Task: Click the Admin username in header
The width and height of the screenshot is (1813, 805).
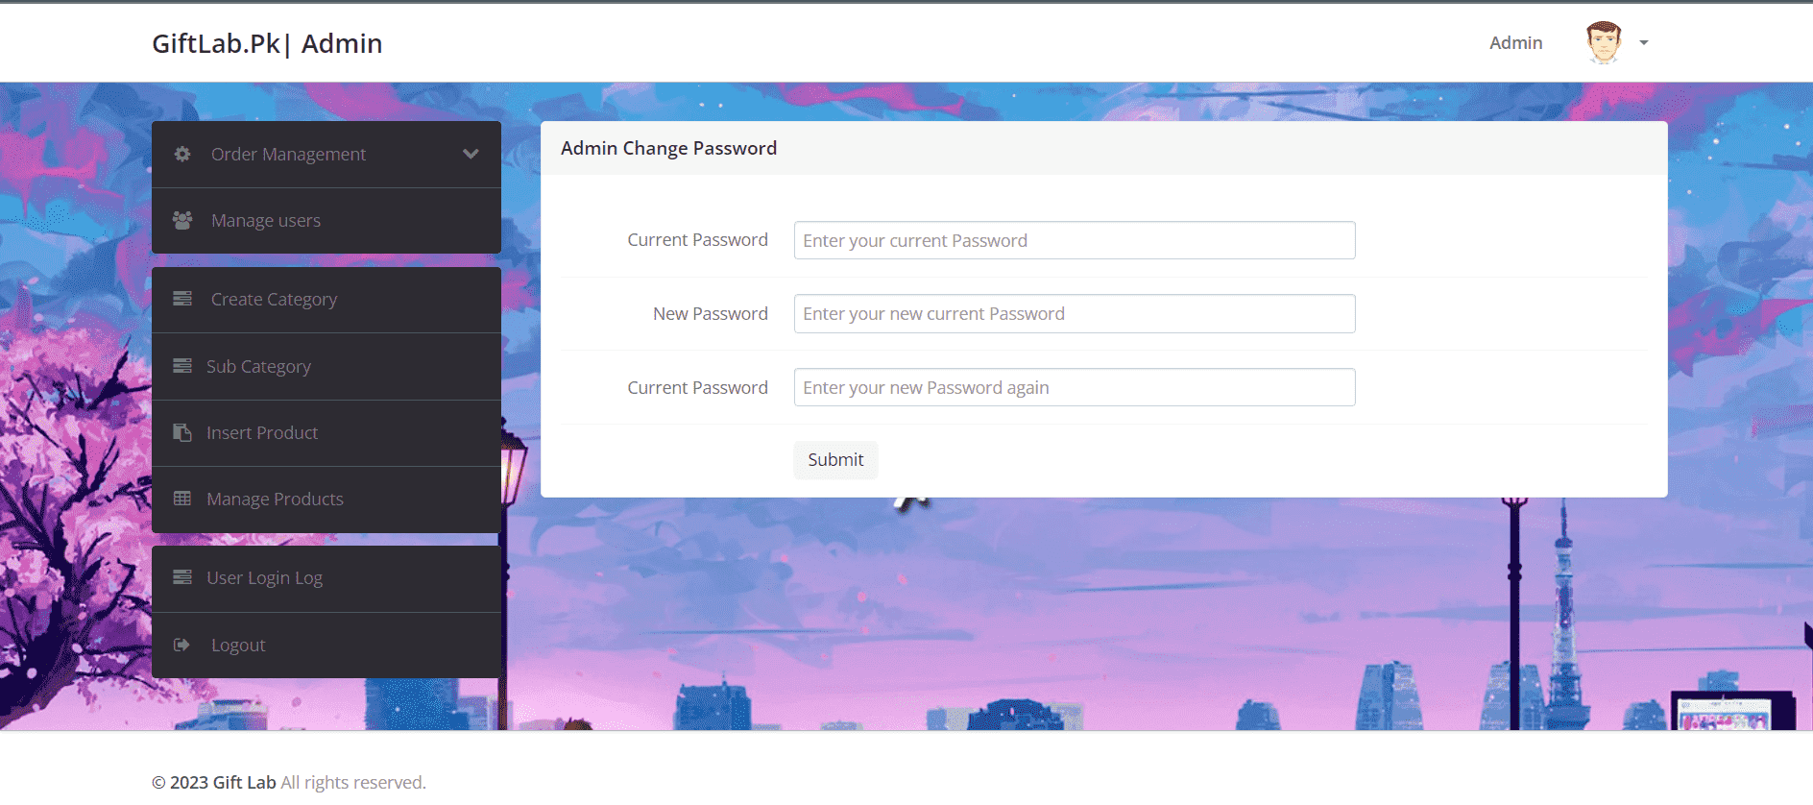Action: [x=1515, y=42]
